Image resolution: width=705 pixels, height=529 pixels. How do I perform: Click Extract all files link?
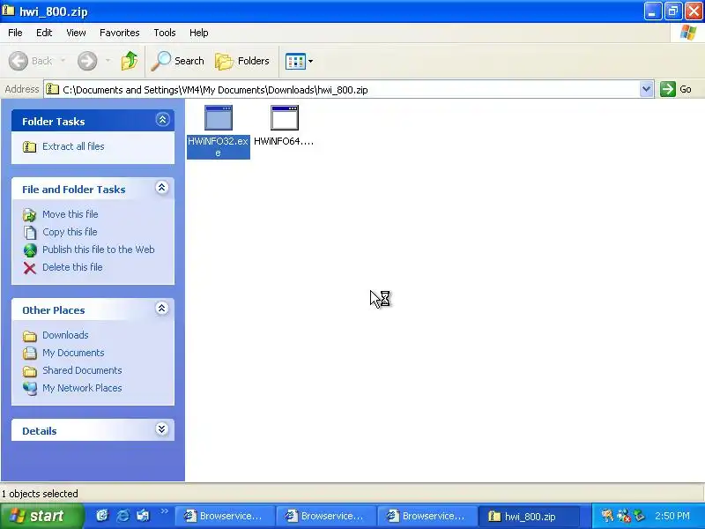(73, 146)
